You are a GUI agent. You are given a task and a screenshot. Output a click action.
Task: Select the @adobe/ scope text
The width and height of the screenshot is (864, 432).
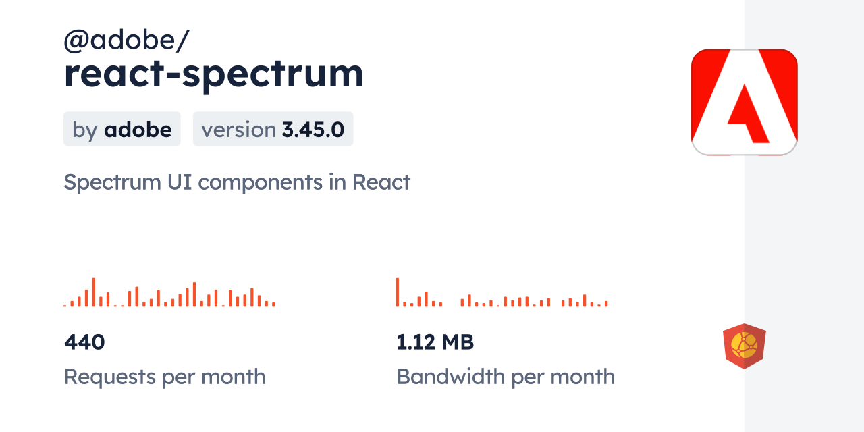[x=126, y=41]
